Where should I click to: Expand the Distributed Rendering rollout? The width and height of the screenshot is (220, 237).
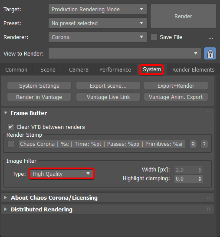coord(6,209)
